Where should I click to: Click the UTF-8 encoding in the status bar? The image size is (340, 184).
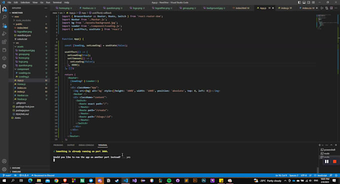pos(303,175)
